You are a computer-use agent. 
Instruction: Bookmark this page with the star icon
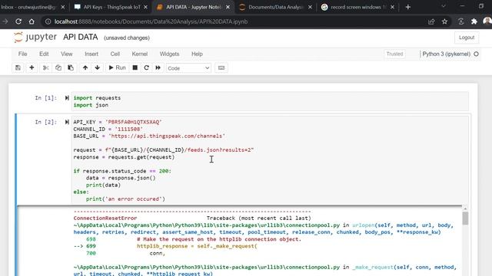pyautogui.click(x=444, y=21)
